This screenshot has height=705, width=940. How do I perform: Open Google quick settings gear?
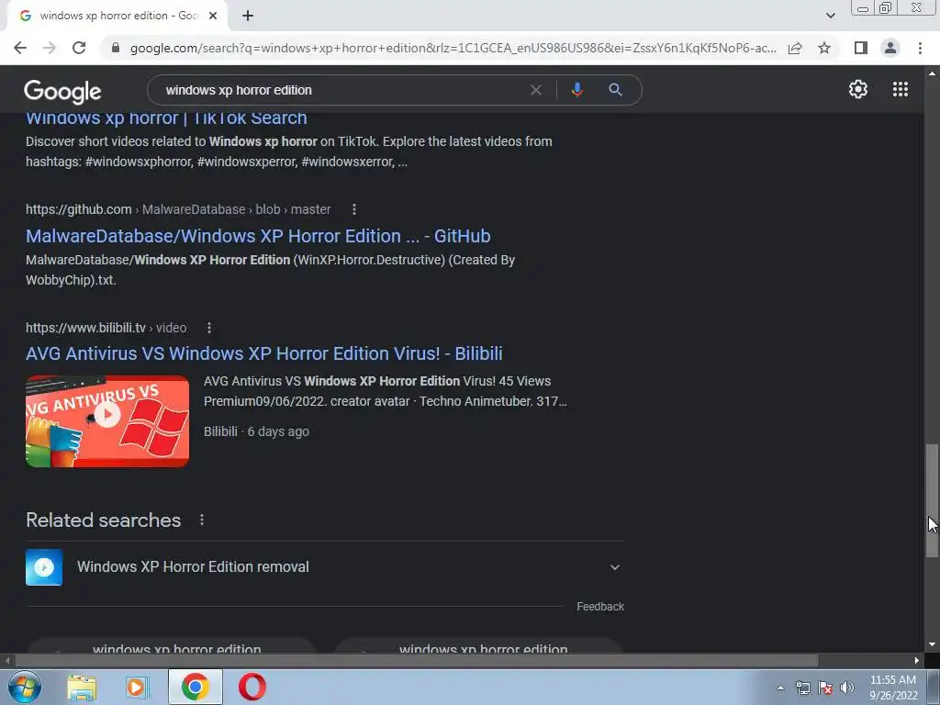click(x=858, y=89)
